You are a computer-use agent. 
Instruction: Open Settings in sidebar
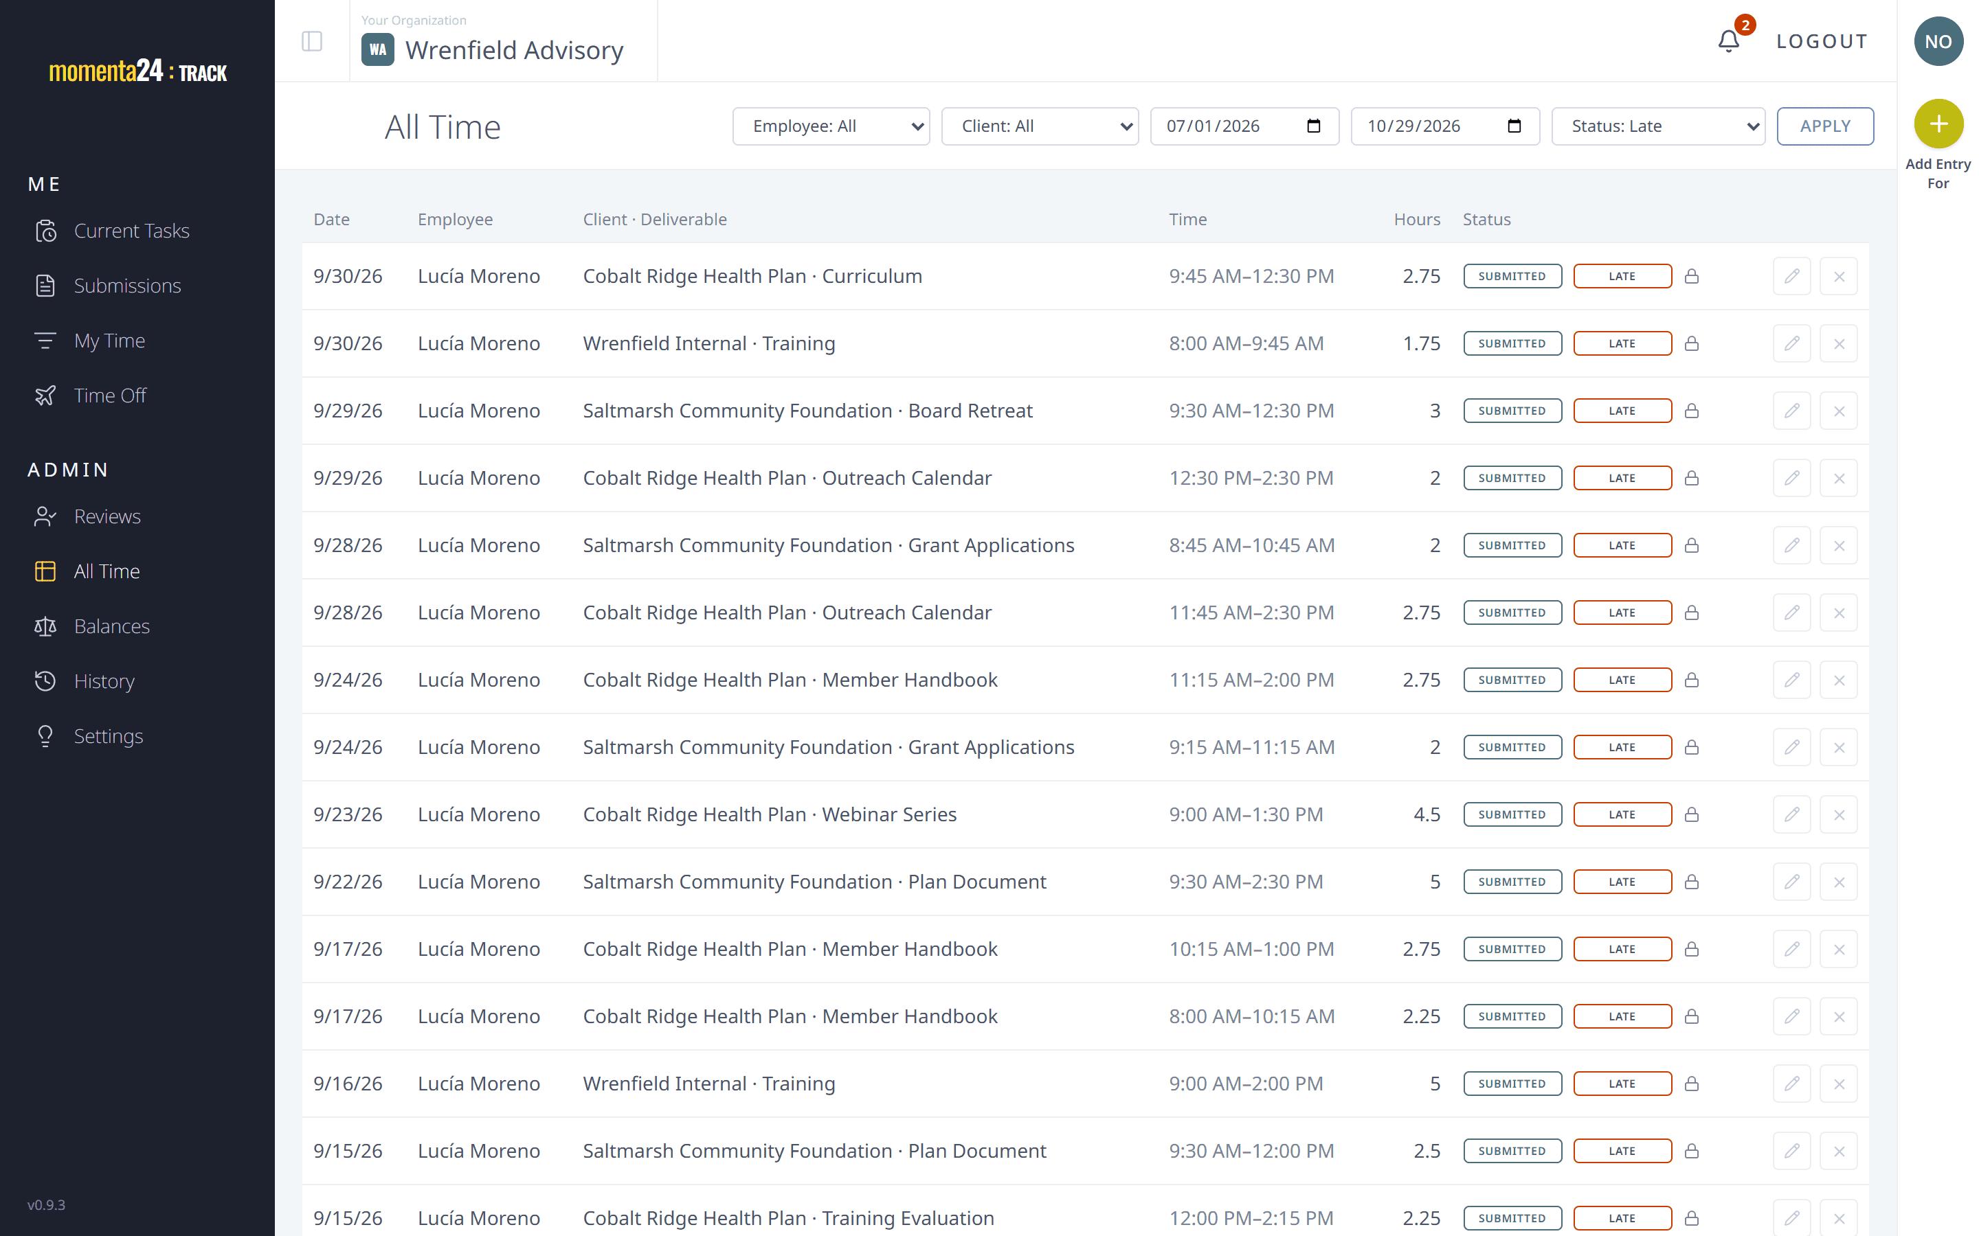[108, 735]
